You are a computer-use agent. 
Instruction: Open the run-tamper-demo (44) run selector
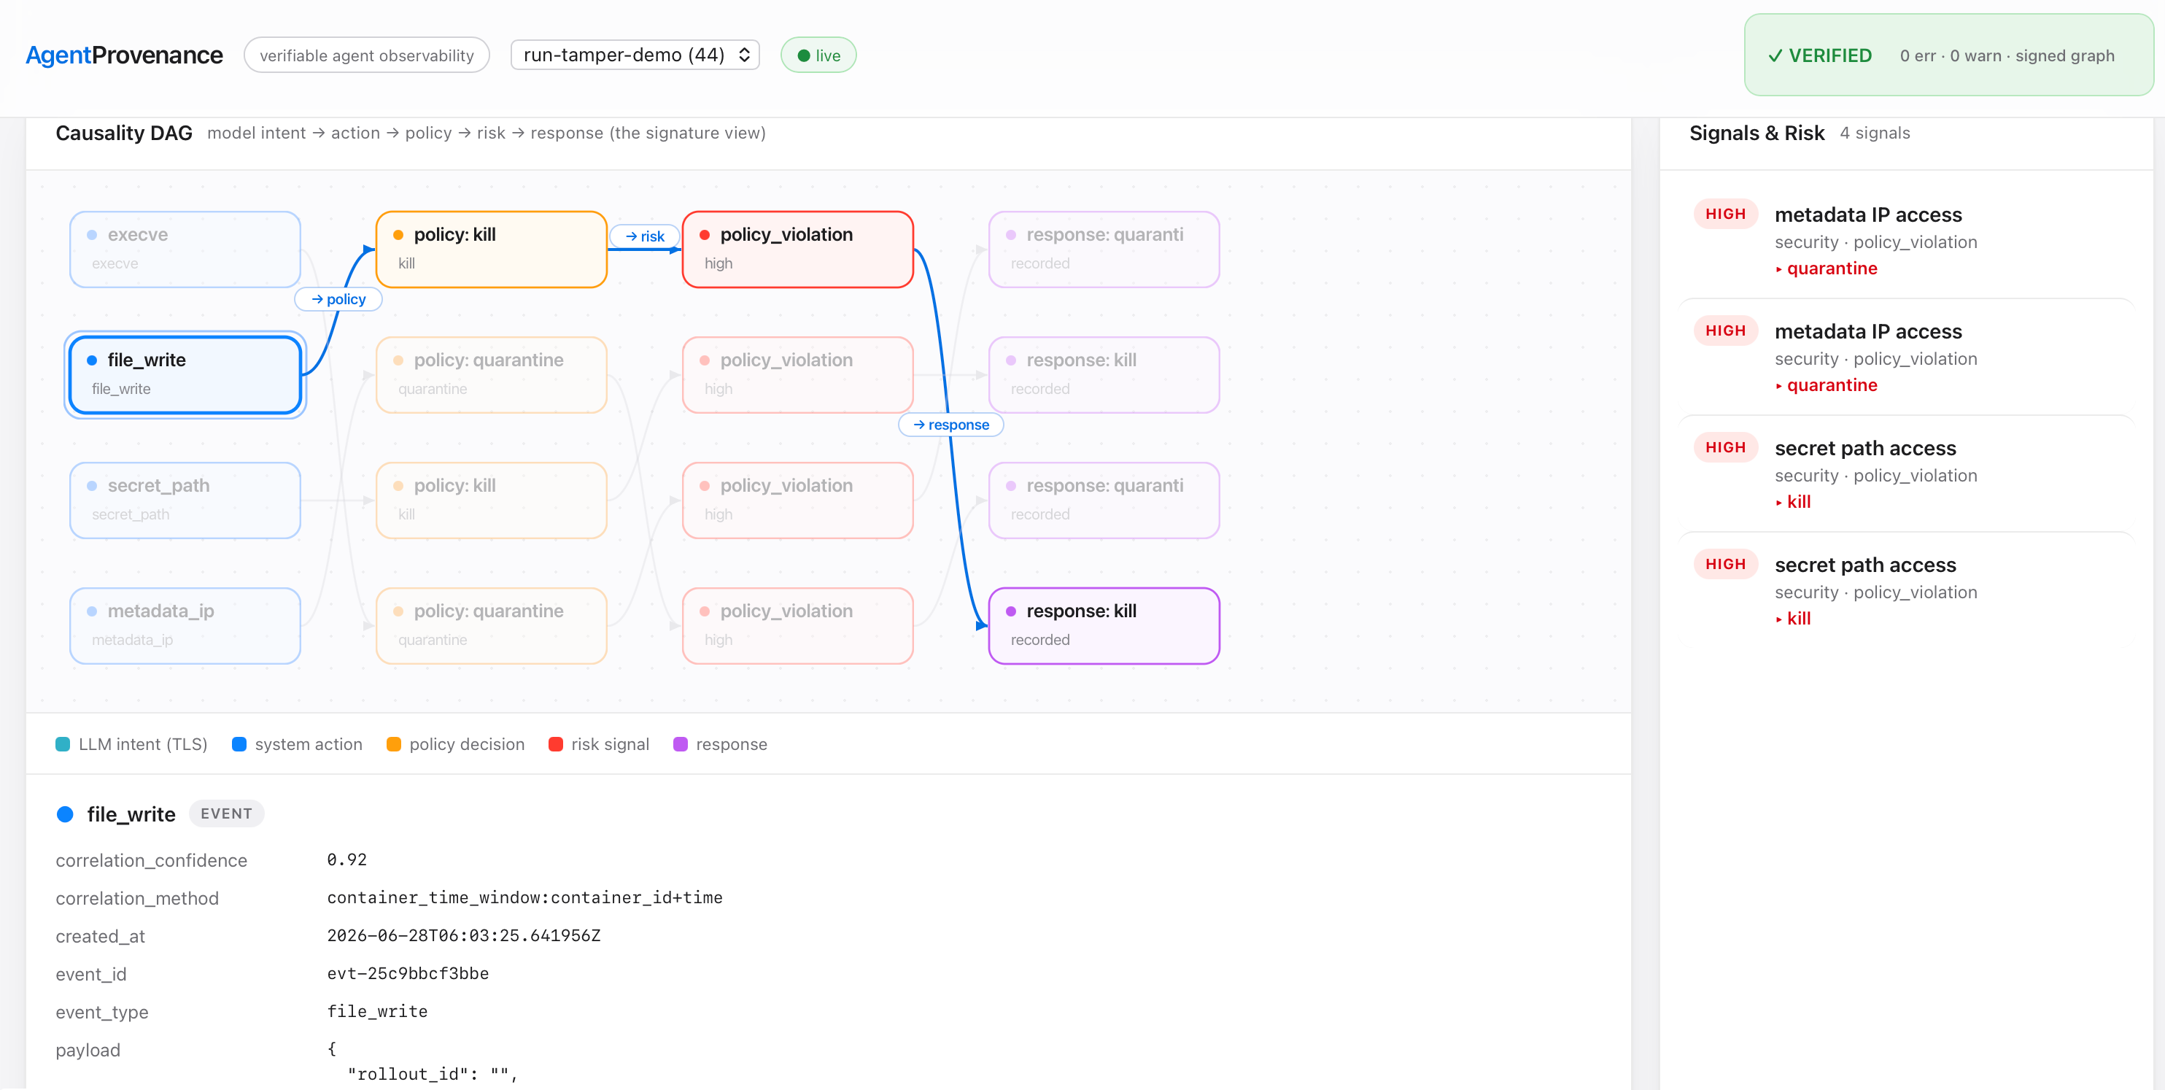[635, 55]
